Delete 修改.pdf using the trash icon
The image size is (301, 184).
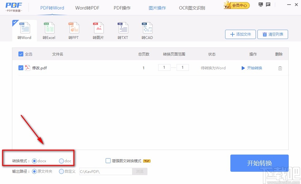(x=280, y=68)
